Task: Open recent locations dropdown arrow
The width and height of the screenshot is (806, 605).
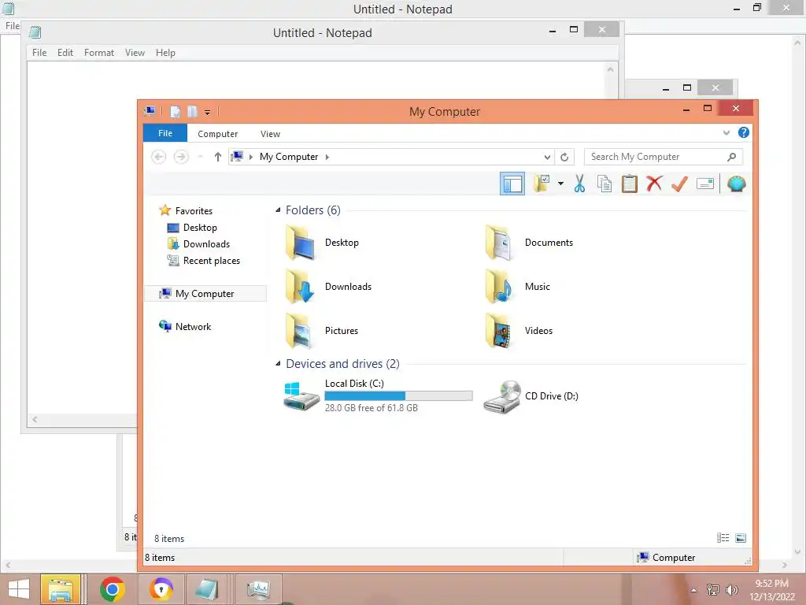Action: 201,157
